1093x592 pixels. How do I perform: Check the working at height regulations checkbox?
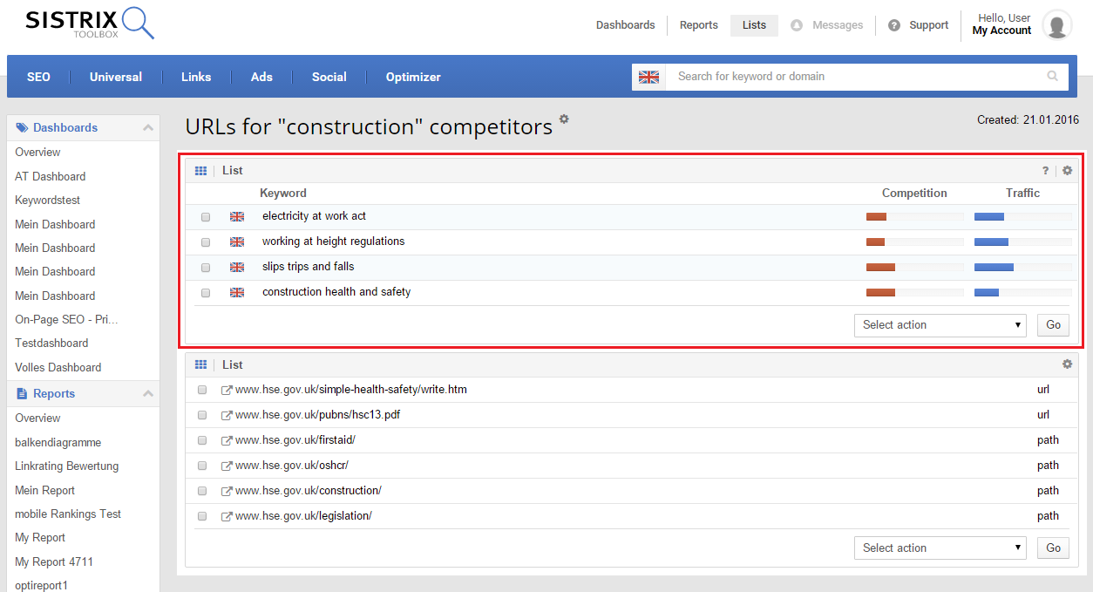(206, 242)
